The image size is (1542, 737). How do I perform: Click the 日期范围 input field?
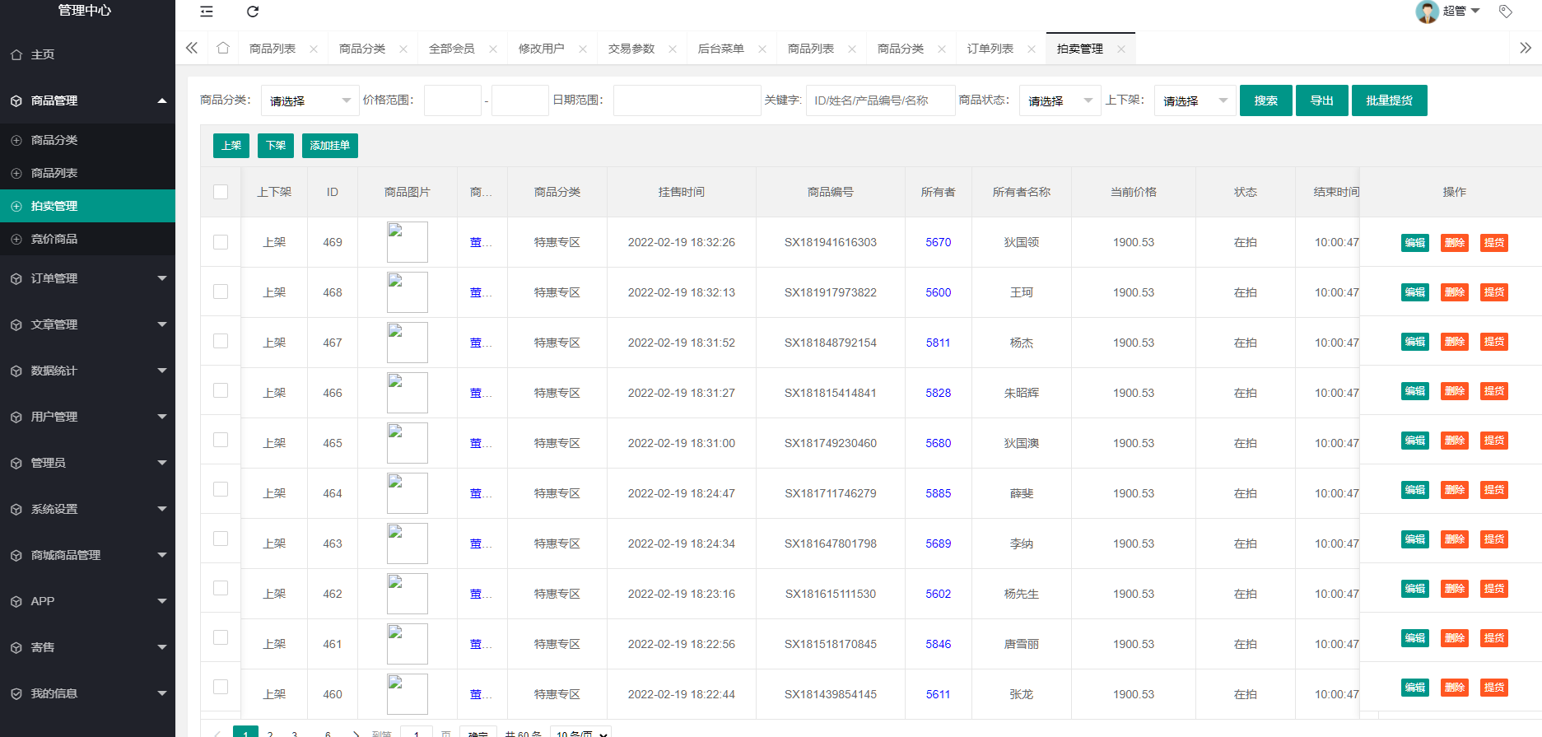[687, 100]
